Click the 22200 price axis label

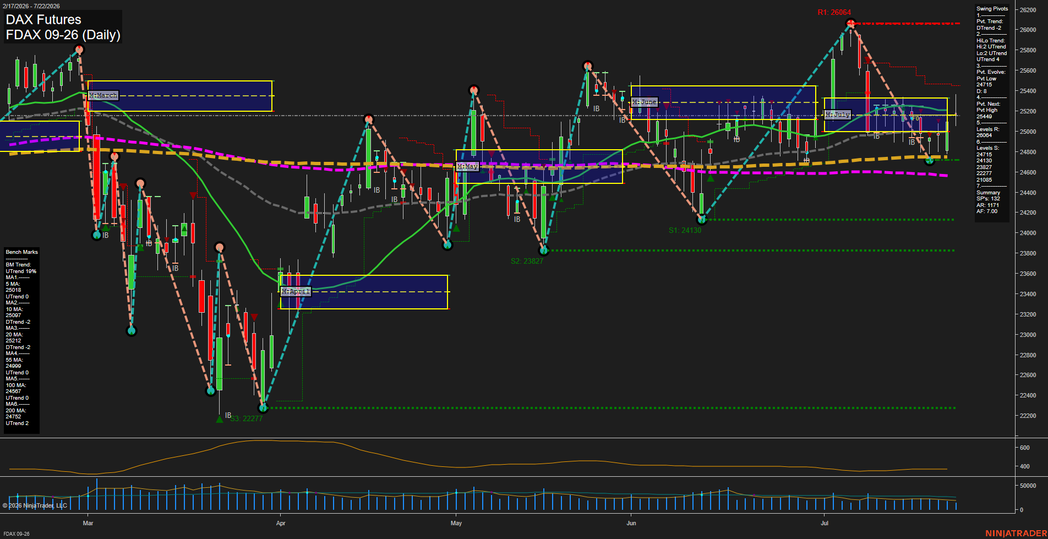click(x=1028, y=416)
